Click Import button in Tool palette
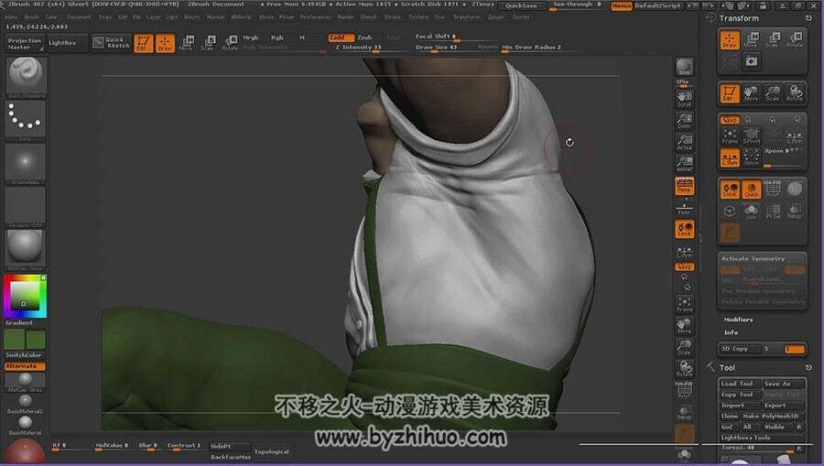The height and width of the screenshot is (466, 824). point(740,405)
